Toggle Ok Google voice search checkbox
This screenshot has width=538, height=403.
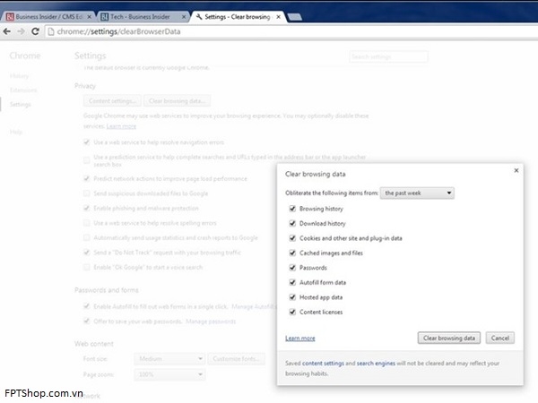pos(86,267)
